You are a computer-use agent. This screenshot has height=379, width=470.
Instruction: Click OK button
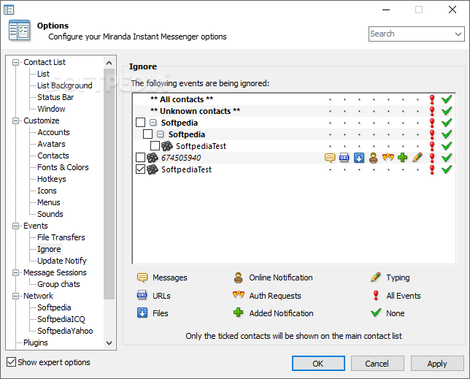[318, 364]
